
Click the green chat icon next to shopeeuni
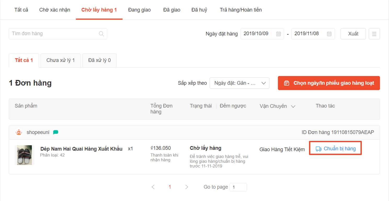(55, 132)
